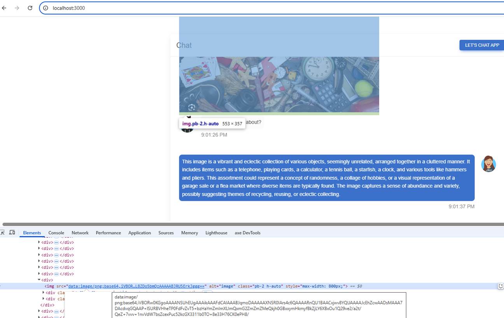View site information icon in address bar
504x318 pixels.
pos(45,8)
